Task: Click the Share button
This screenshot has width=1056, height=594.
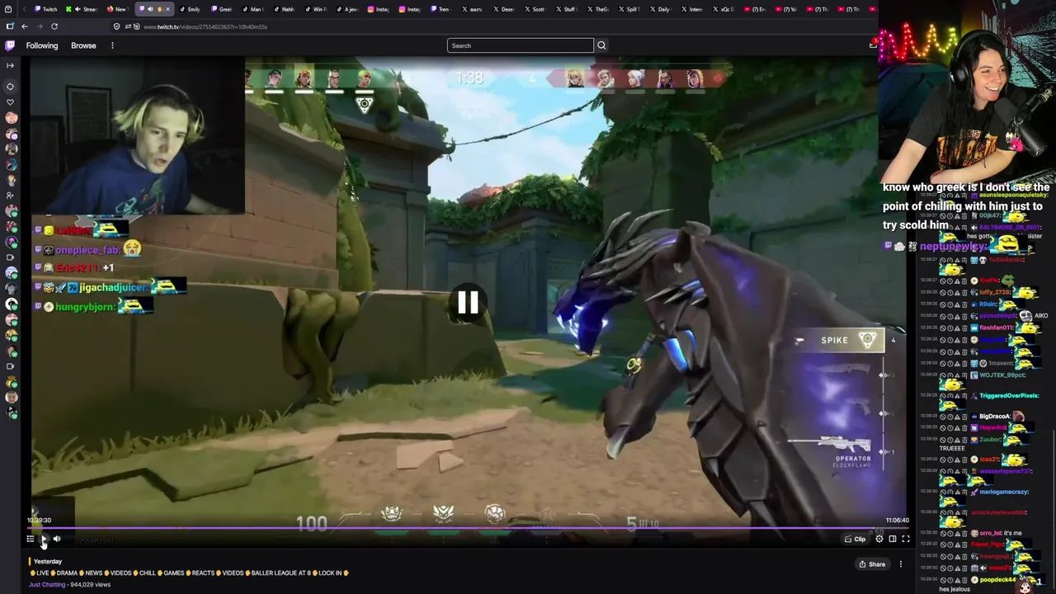Action: pos(872,564)
